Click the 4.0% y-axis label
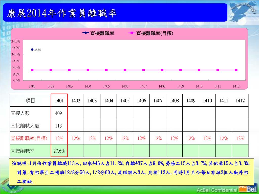Screen dimensions: 259x194 [x=16, y=81]
